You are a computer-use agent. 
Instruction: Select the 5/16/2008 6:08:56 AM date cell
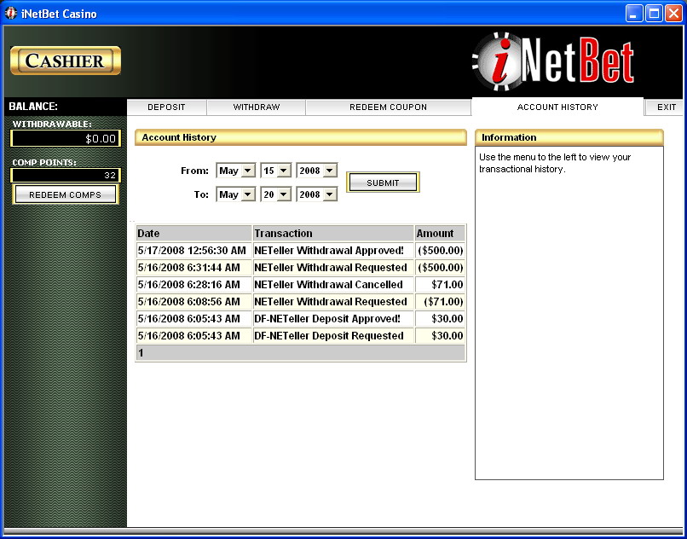coord(194,302)
